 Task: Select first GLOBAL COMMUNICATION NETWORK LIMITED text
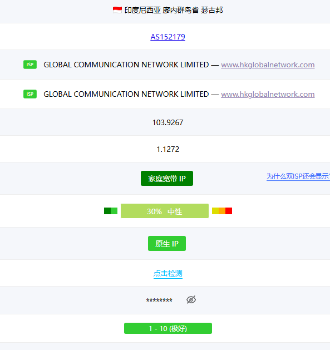(126, 65)
